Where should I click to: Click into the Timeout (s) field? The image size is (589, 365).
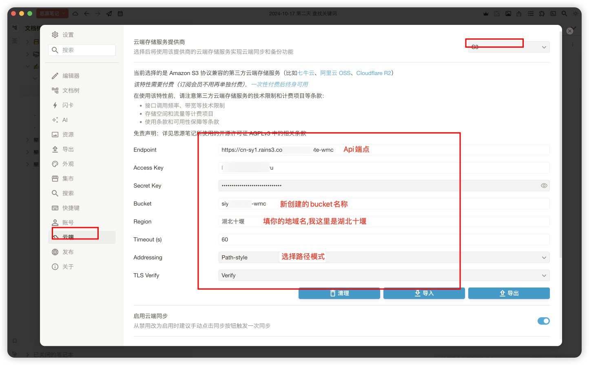coord(384,239)
